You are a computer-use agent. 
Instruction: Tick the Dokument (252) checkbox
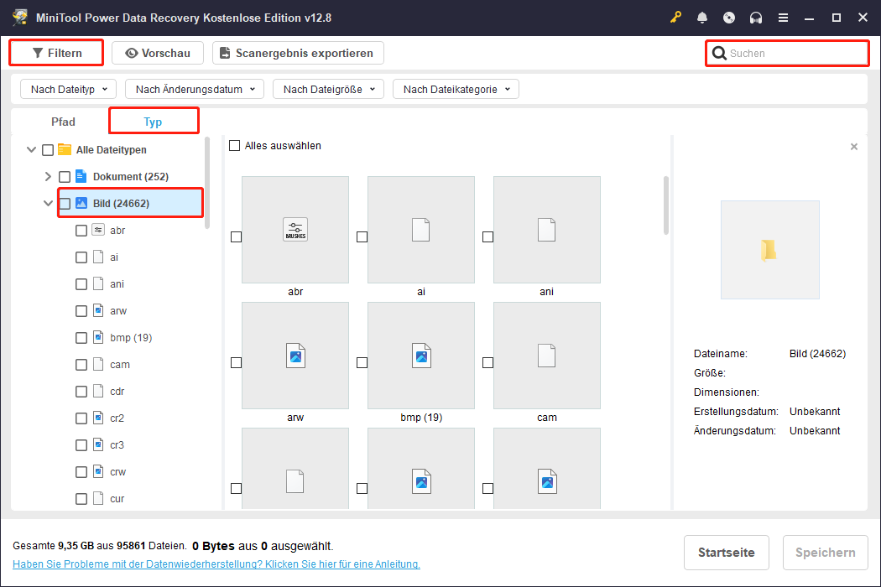pos(65,177)
